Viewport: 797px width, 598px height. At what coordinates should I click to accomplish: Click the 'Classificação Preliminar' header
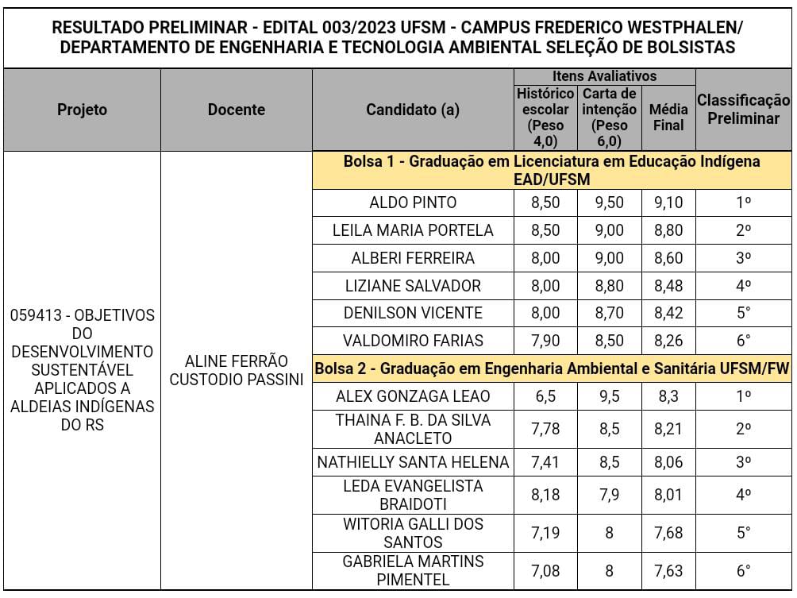(743, 110)
